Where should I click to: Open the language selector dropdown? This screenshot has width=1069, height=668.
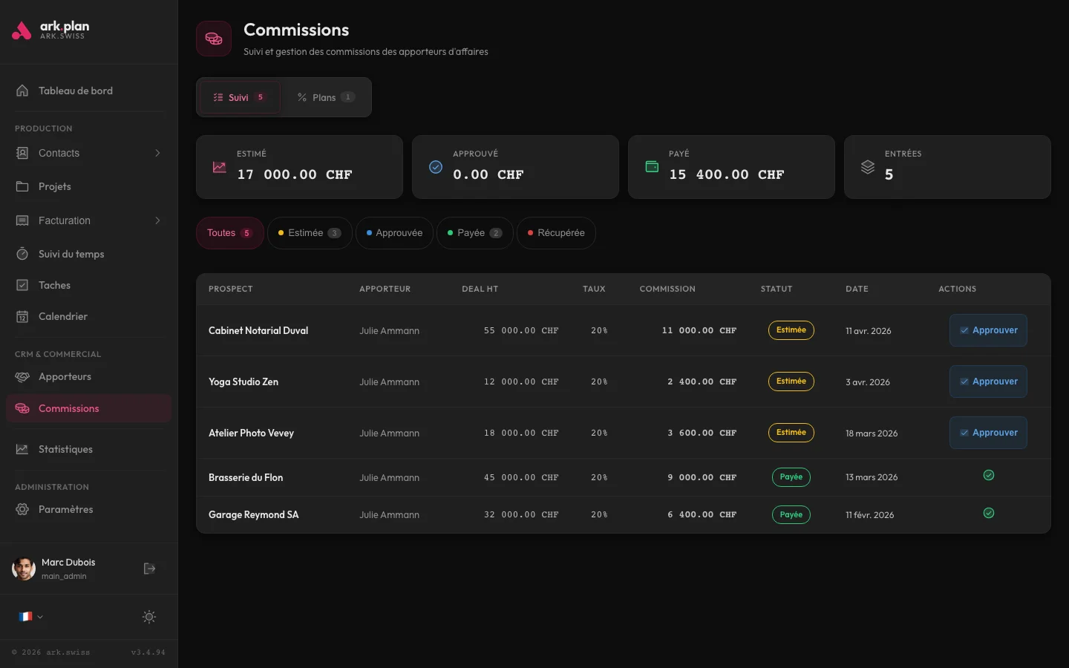point(30,617)
